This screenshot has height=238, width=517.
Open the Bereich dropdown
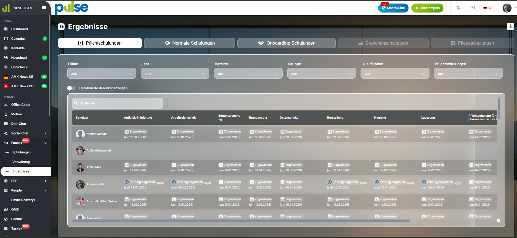(x=248, y=73)
